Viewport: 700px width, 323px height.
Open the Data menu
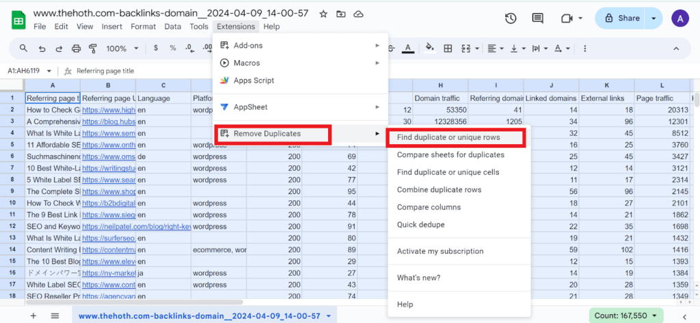click(173, 27)
